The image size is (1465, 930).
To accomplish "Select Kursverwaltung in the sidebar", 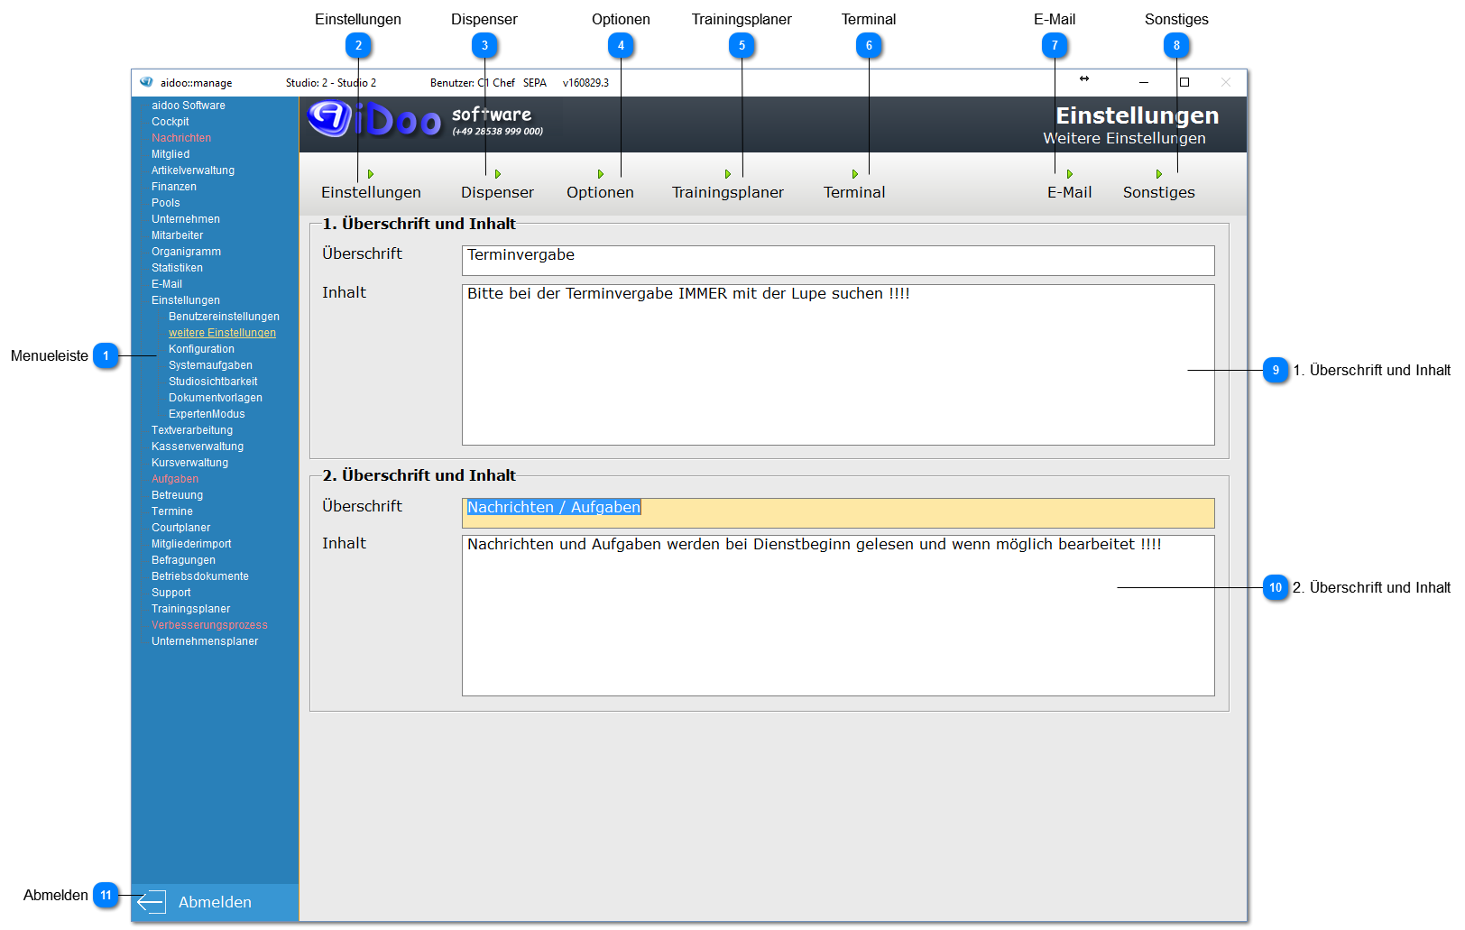I will click(x=190, y=463).
